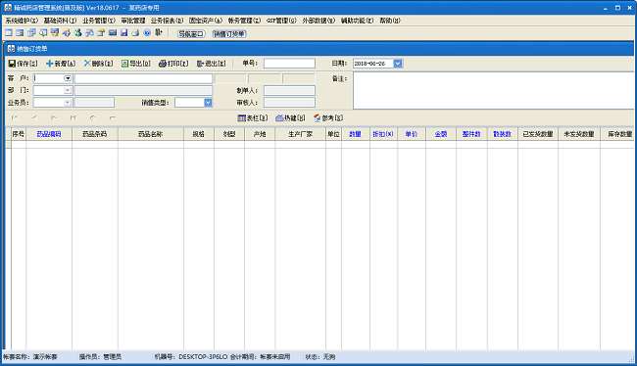
Task: Click the 金额 column header
Action: tap(441, 134)
